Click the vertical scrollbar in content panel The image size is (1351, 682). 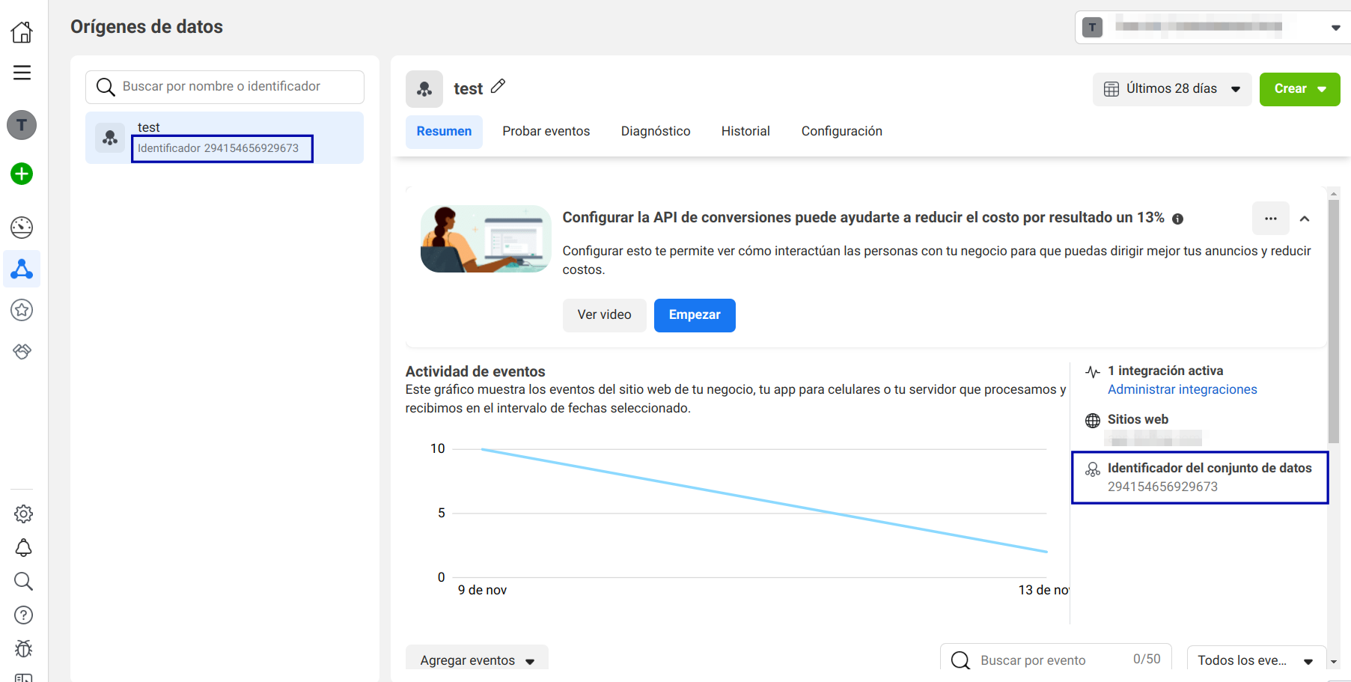pyautogui.click(x=1333, y=322)
